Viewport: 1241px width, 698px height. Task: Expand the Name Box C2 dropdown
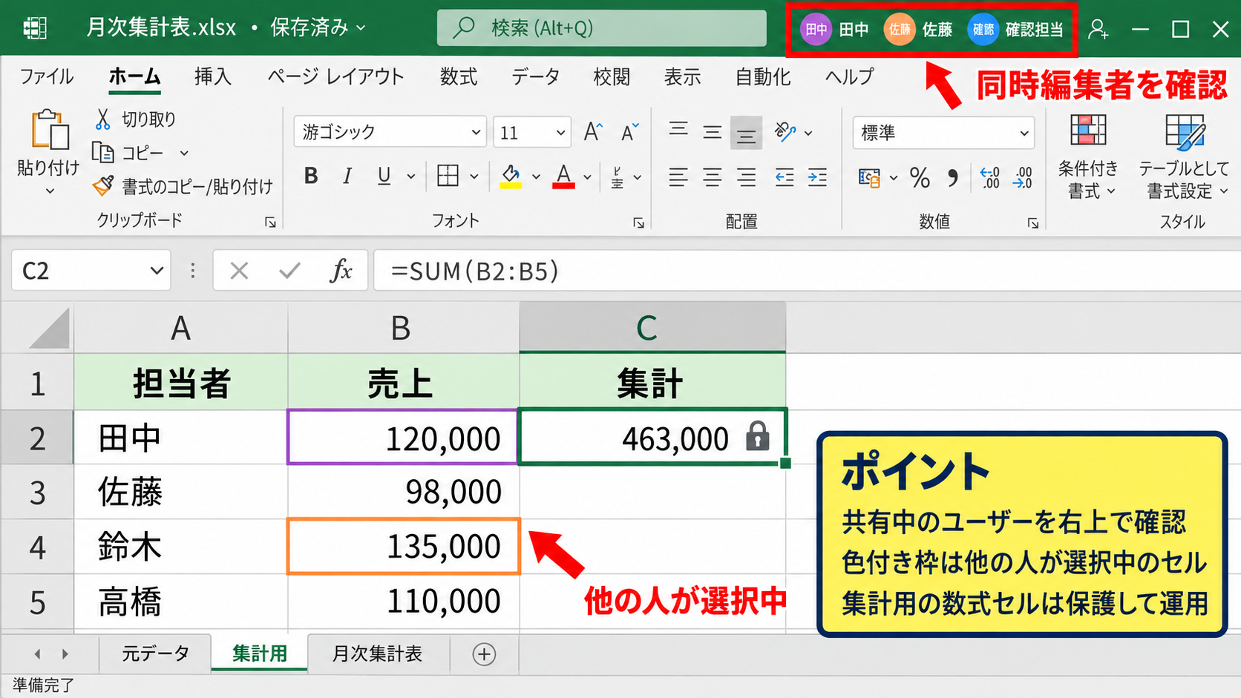coord(157,271)
